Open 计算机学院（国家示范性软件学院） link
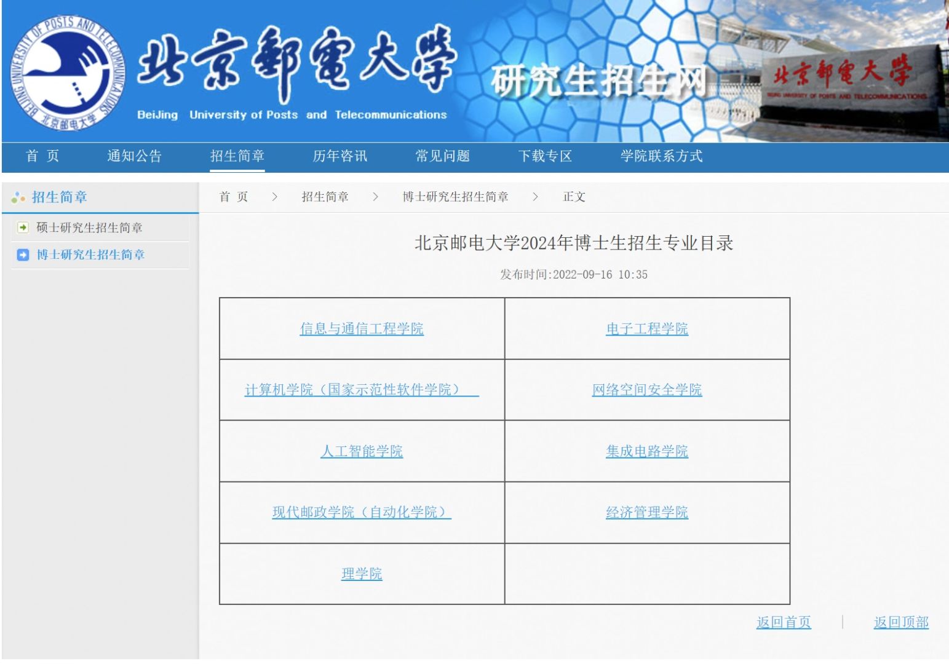The width and height of the screenshot is (949, 664). [362, 390]
